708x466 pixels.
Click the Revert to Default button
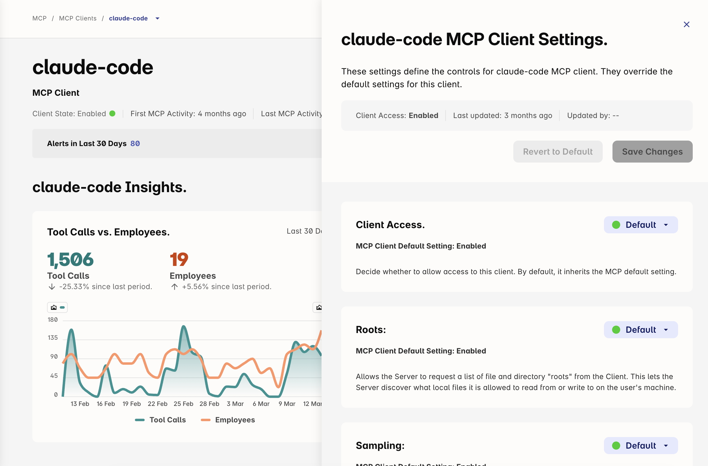(558, 152)
